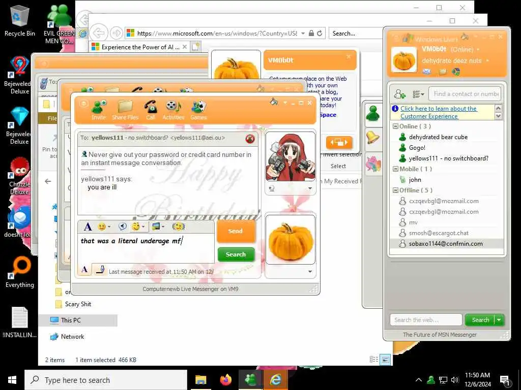
Task: Open Scary Shit folder in File Explorer
Action: [x=78, y=304]
